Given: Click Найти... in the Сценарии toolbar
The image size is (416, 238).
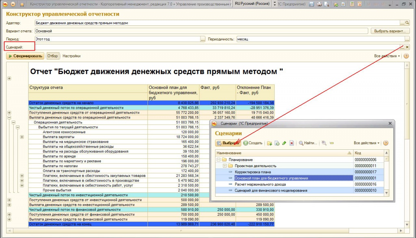Looking at the screenshot, I should tap(308, 143).
